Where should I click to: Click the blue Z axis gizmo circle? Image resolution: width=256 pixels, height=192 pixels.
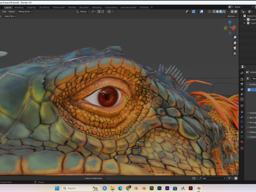tap(230, 22)
